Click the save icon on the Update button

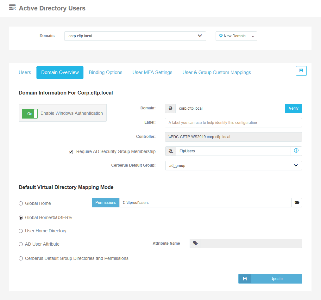[x=244, y=279]
